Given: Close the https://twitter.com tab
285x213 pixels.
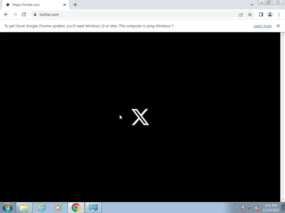Looking at the screenshot, I should pos(65,5).
